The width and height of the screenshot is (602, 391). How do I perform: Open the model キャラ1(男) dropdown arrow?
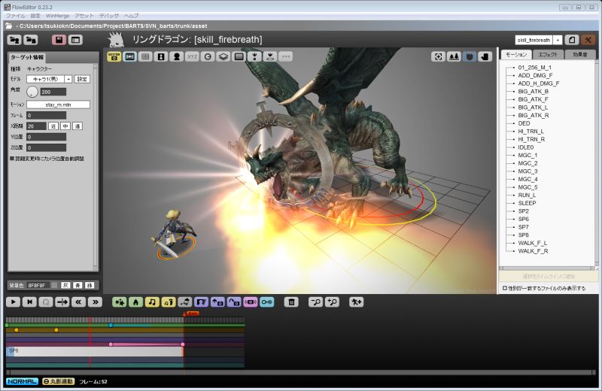point(68,79)
